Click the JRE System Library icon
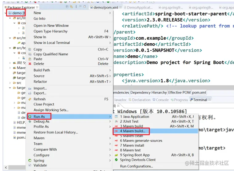The image size is (234, 171). 14,63
